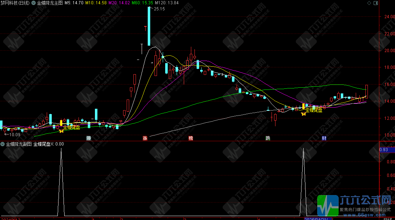The width and height of the screenshot is (395, 220).
Task: Click the 金蝶尾盘X value label
Action: 49,144
